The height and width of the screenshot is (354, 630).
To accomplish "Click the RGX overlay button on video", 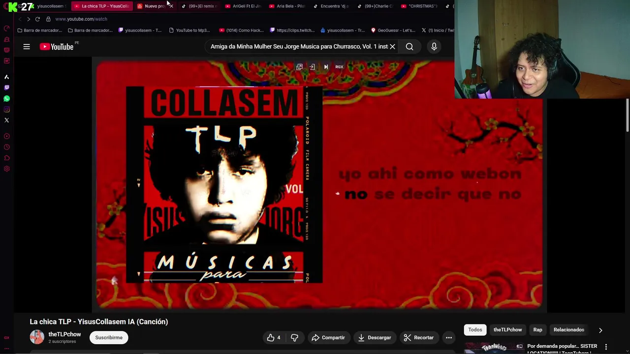I will 339,67.
